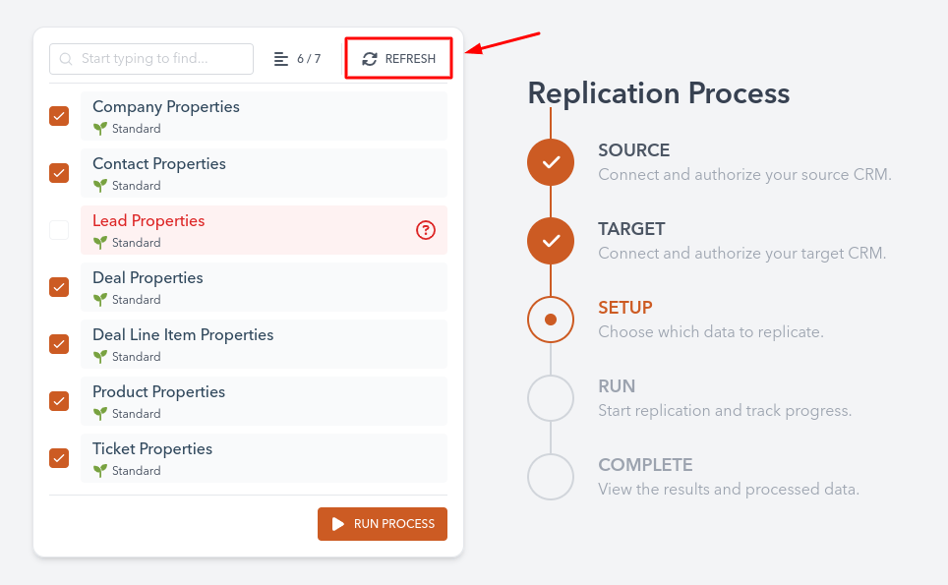948x585 pixels.
Task: Click the Lead Properties help question icon
Action: click(x=425, y=230)
